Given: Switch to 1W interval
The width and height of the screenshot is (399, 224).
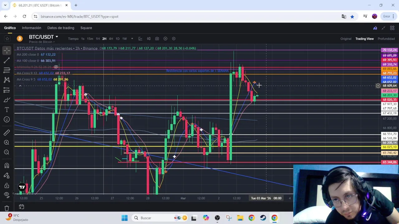Looking at the screenshot, I should click(x=124, y=39).
